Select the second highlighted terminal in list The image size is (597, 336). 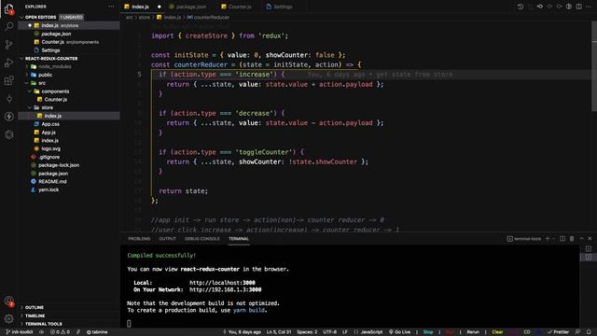589,258
